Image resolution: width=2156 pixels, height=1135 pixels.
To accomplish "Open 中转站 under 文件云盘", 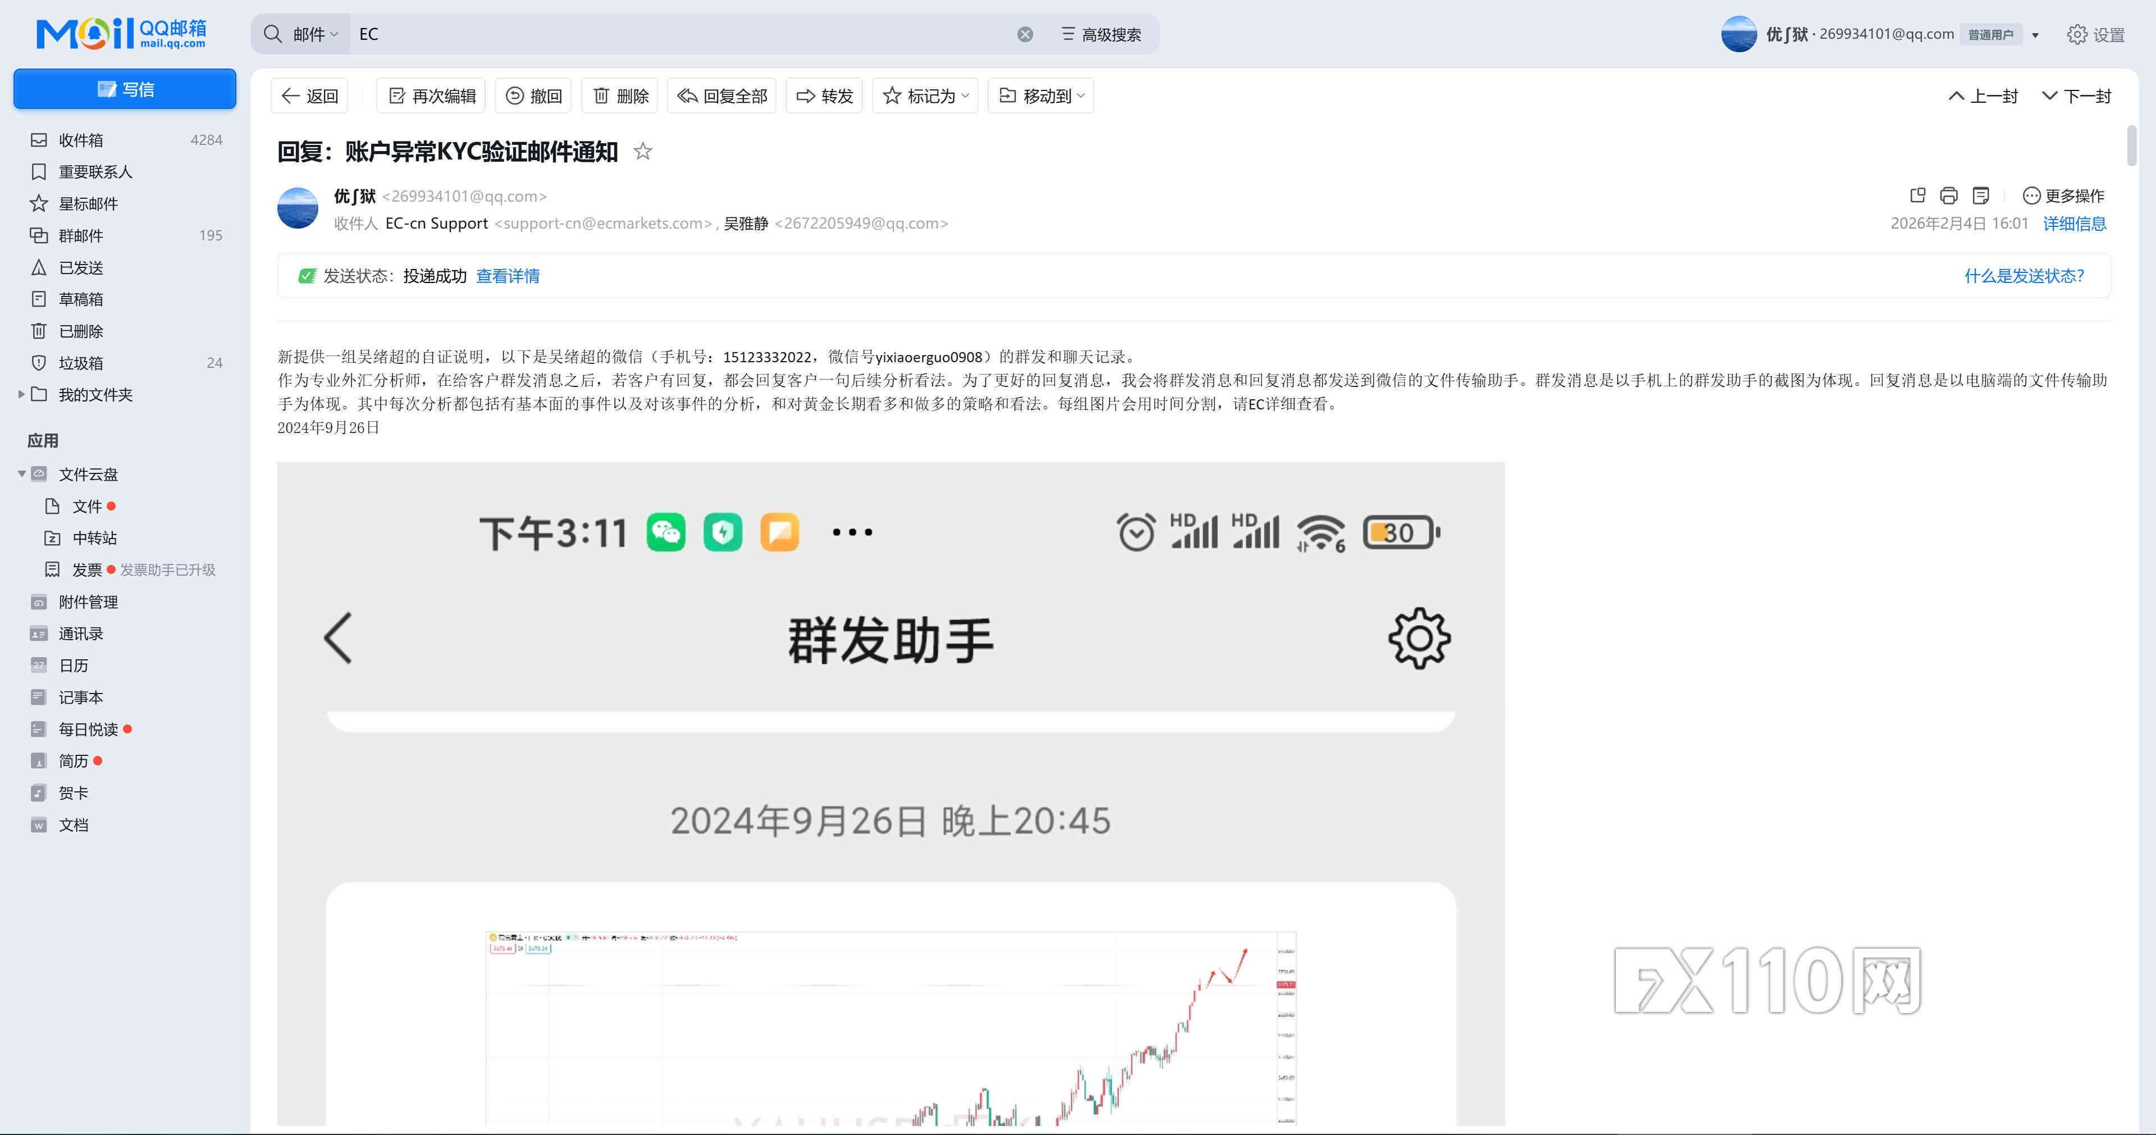I will click(x=94, y=538).
